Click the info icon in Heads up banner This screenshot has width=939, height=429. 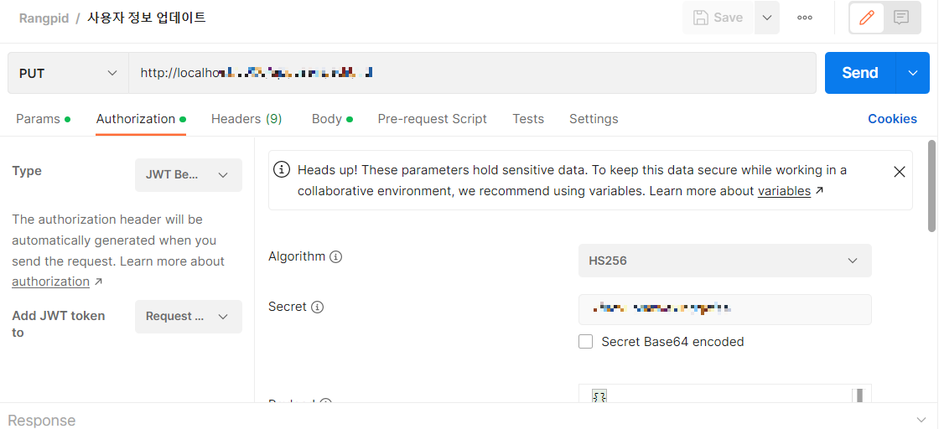click(282, 170)
